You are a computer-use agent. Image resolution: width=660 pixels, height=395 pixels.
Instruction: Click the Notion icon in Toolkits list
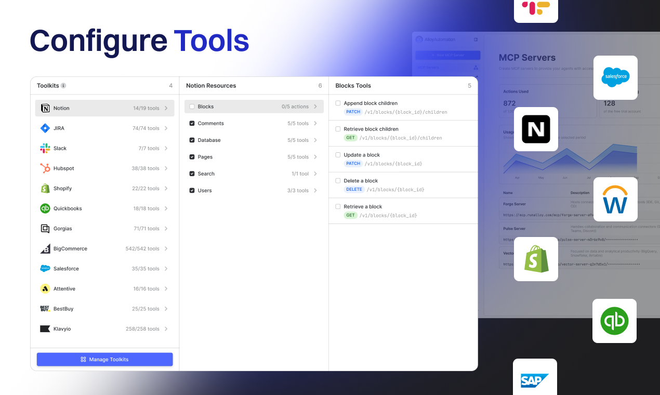45,108
